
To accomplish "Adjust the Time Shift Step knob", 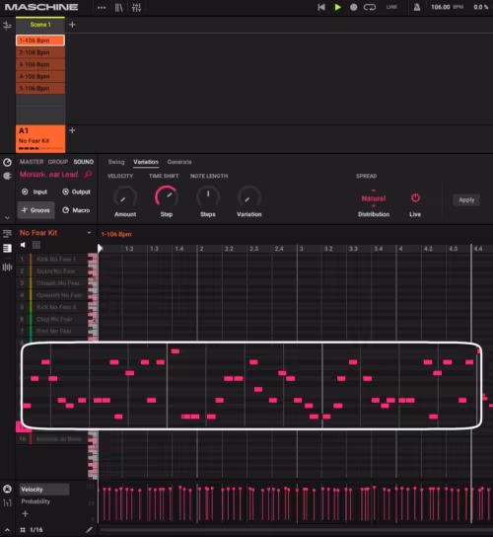I will click(x=167, y=196).
